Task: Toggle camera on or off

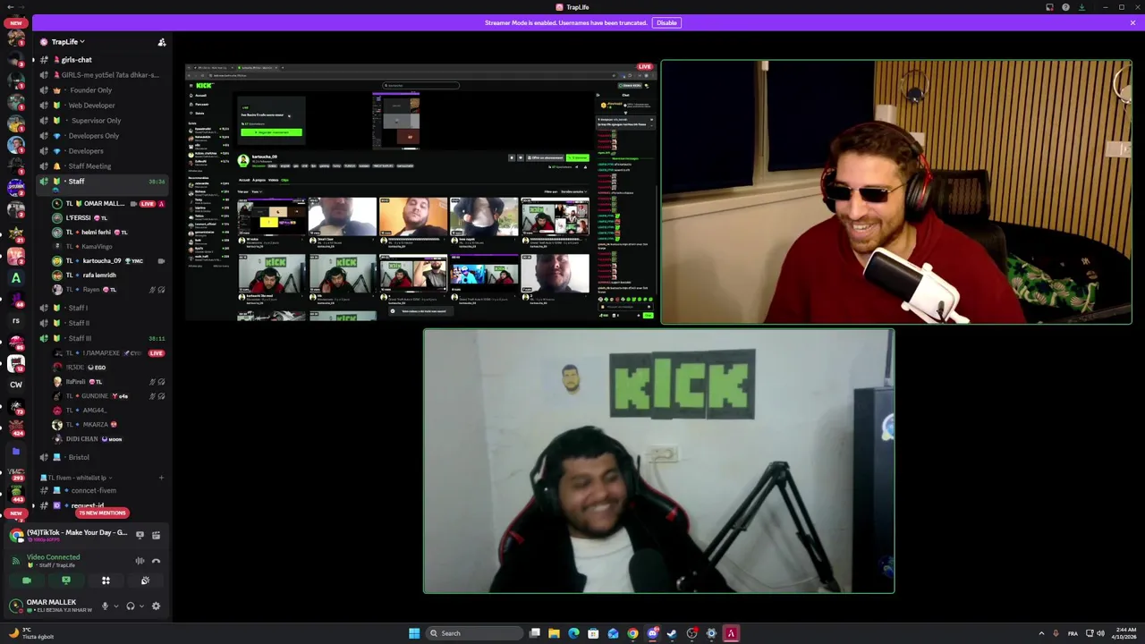Action: (26, 581)
